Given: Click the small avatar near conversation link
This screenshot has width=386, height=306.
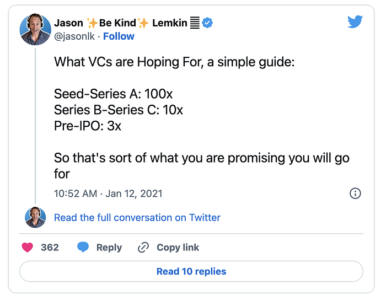Looking at the screenshot, I should point(35,217).
